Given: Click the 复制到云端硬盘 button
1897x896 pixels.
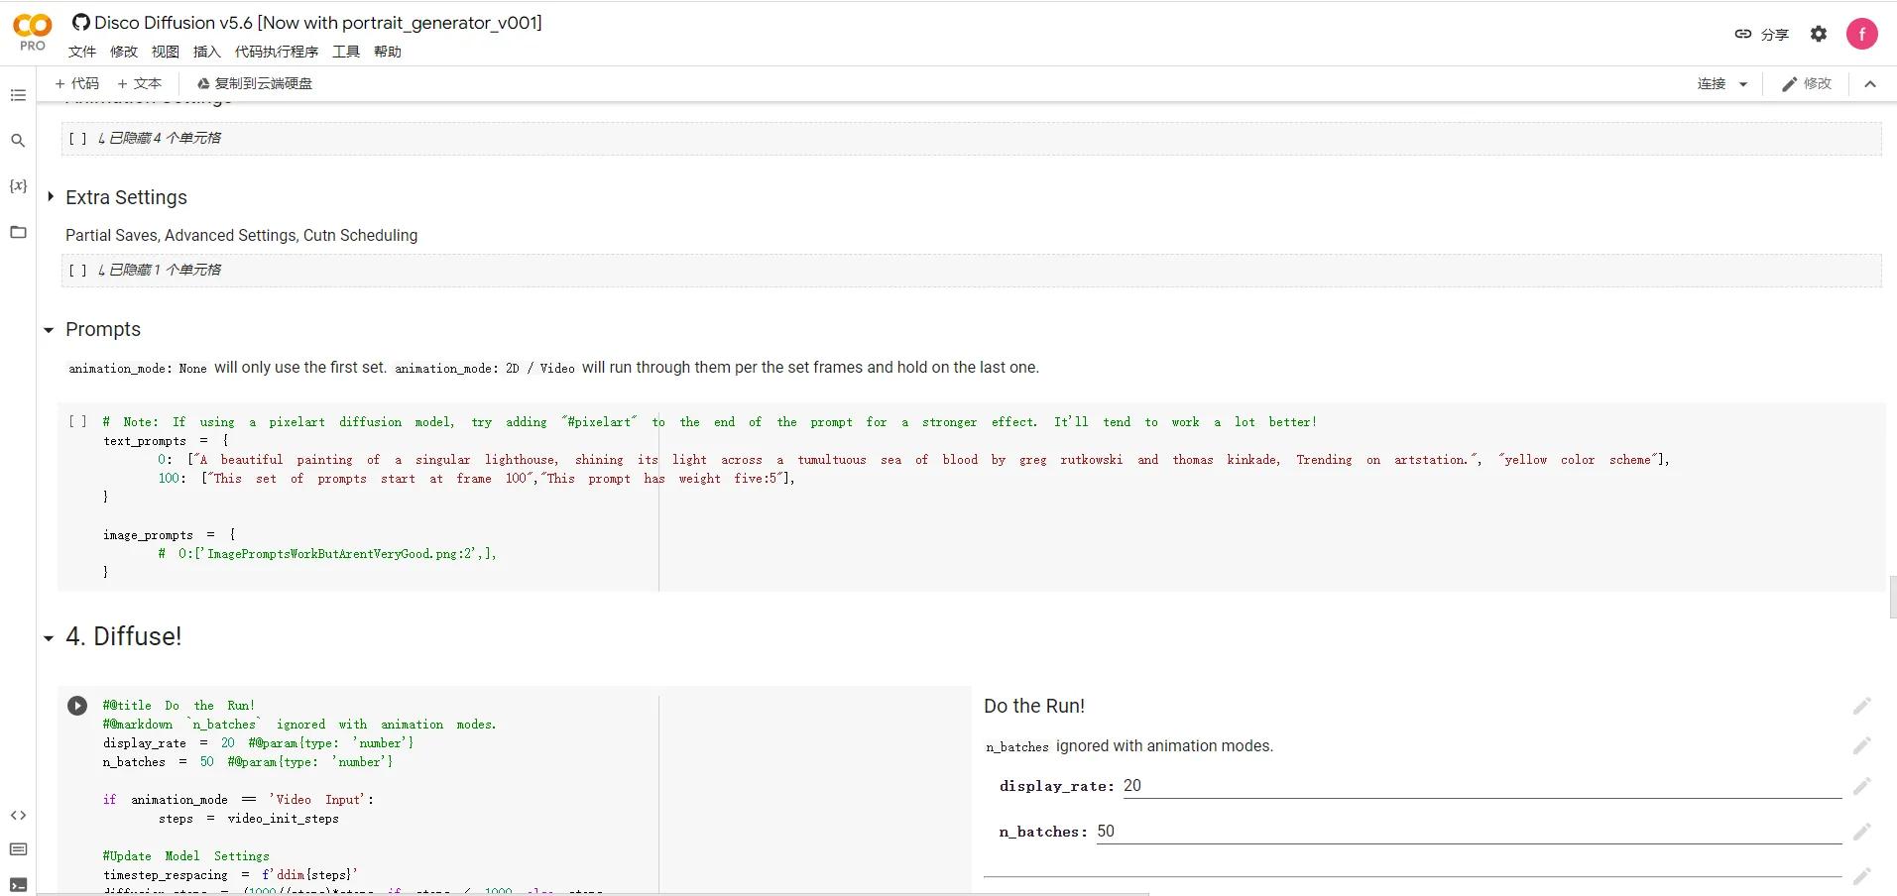Looking at the screenshot, I should coord(255,84).
